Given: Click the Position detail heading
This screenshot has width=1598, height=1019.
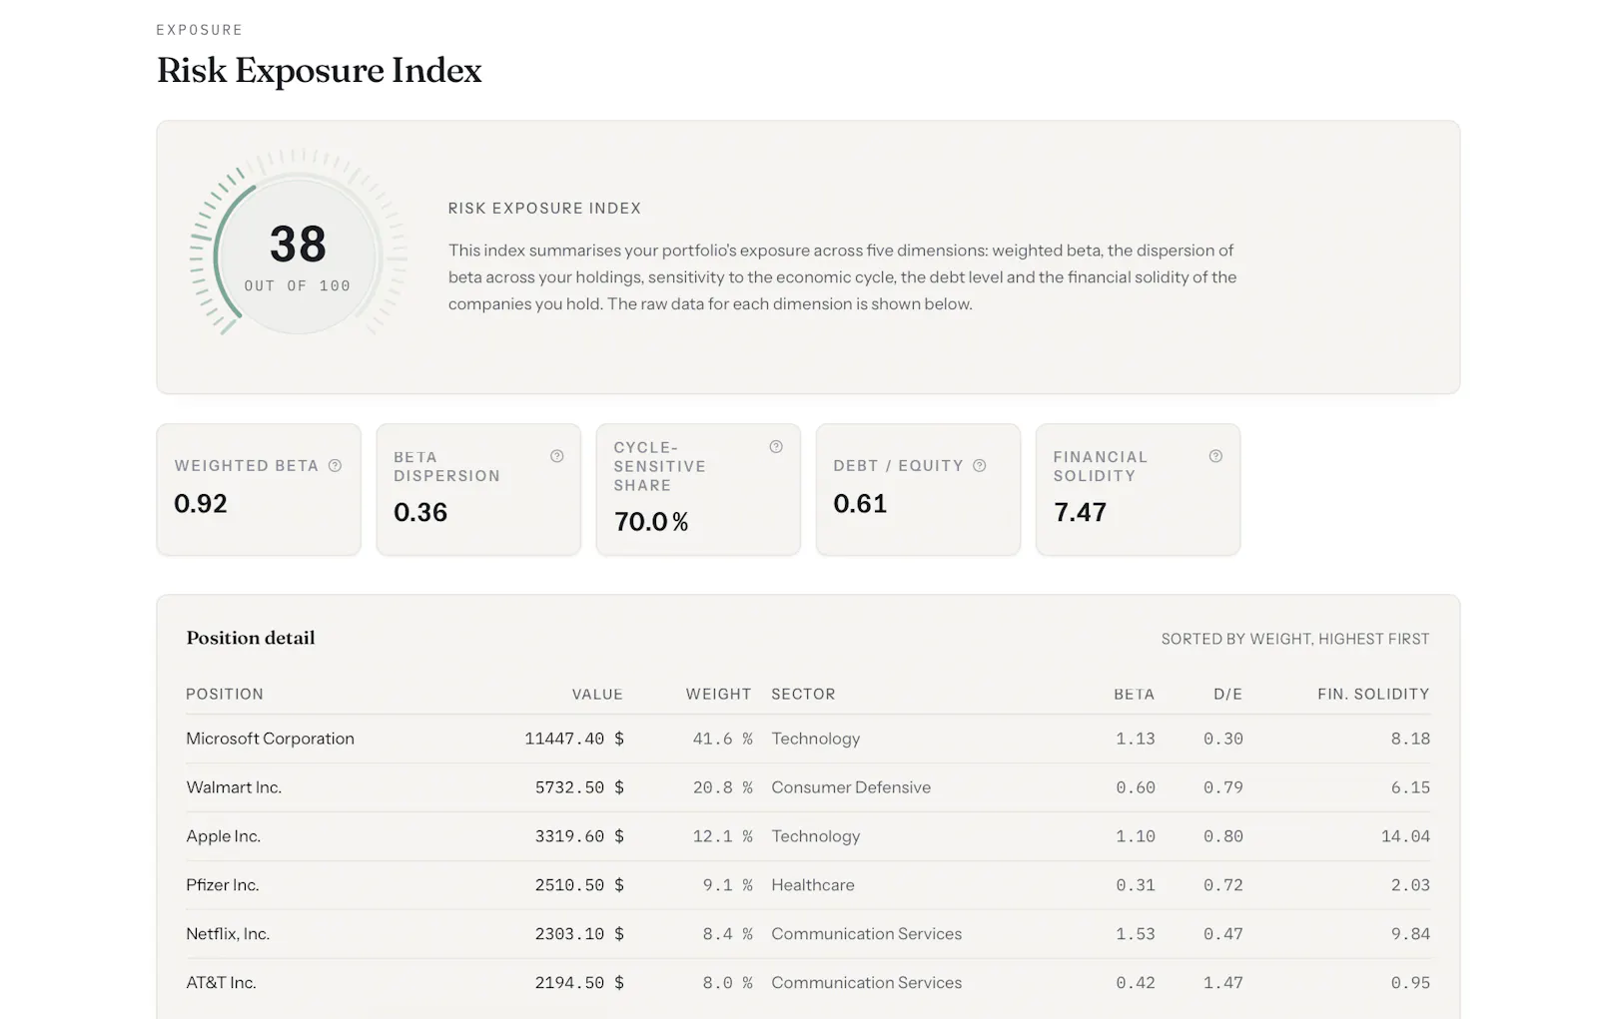Looking at the screenshot, I should click(x=251, y=638).
